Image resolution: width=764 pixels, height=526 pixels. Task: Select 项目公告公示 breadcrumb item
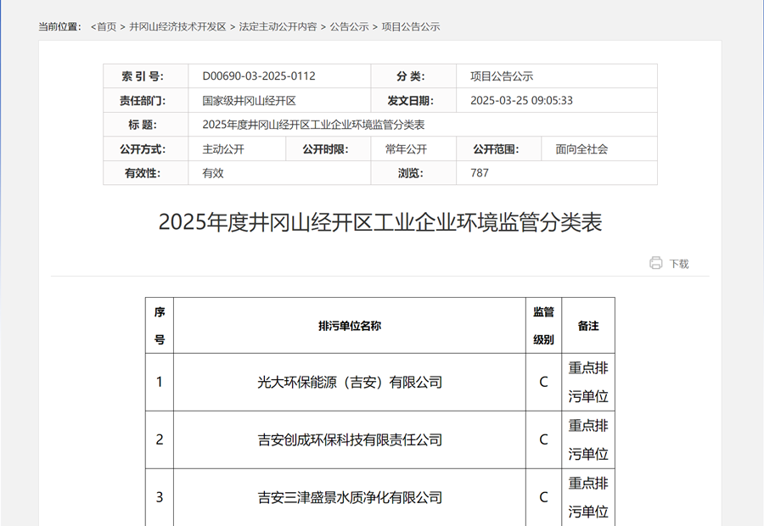tap(411, 27)
